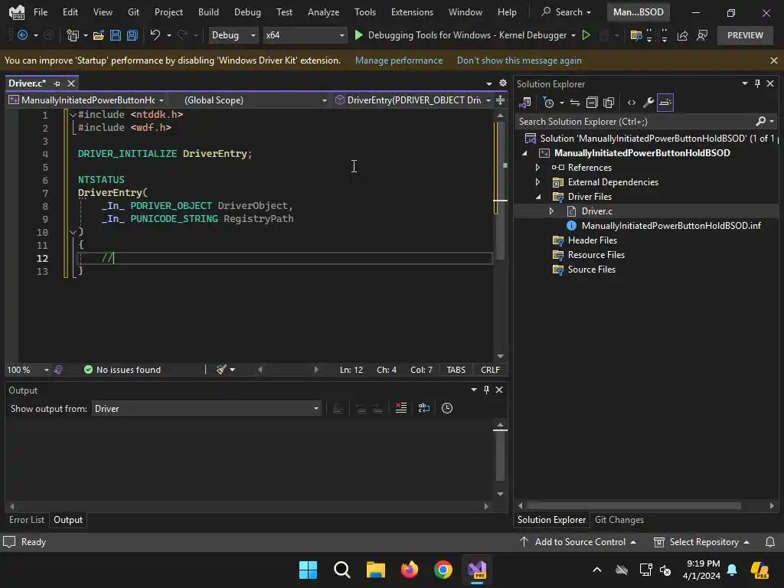Click the Sync with Active Document icon
The height and width of the screenshot is (588, 784).
574,103
